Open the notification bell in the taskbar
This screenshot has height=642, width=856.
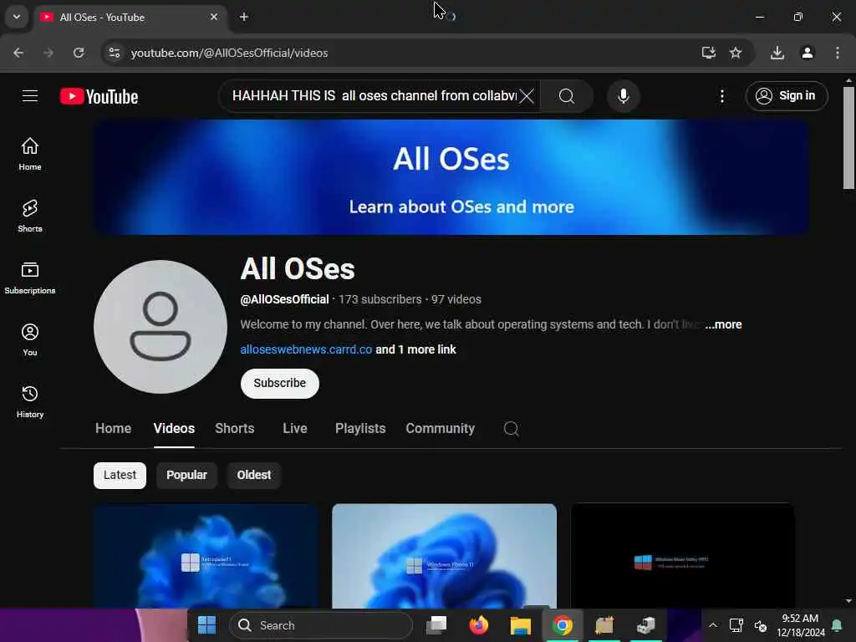tap(836, 625)
